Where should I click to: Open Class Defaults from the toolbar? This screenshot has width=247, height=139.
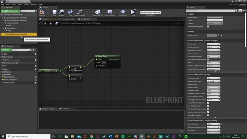[110, 13]
